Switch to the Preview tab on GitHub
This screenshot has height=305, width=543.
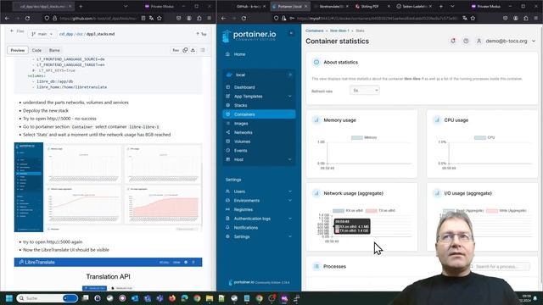pos(17,50)
